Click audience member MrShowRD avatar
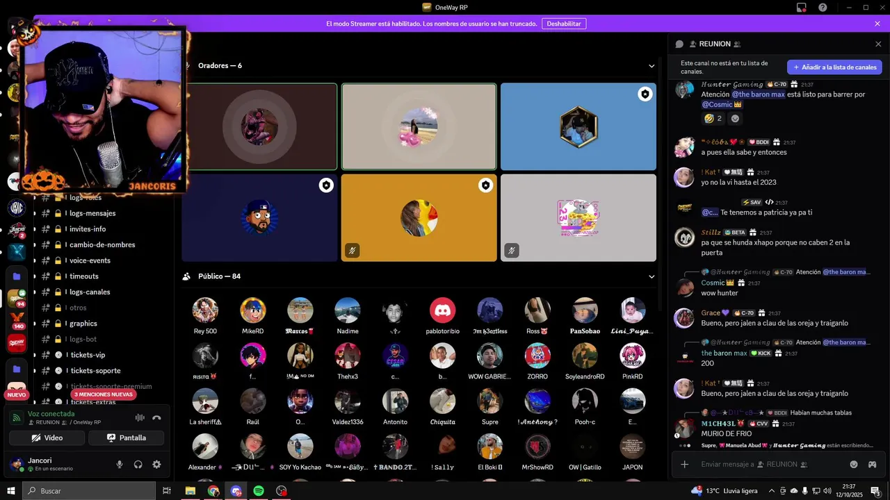The height and width of the screenshot is (500, 890). tap(537, 447)
